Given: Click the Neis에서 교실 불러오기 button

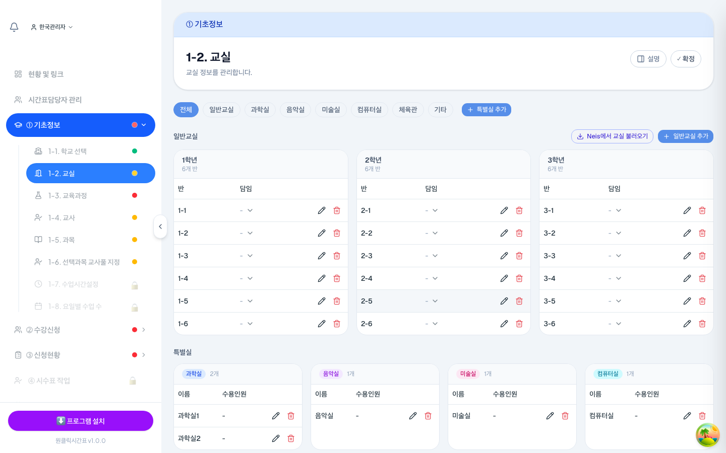Looking at the screenshot, I should 612,136.
